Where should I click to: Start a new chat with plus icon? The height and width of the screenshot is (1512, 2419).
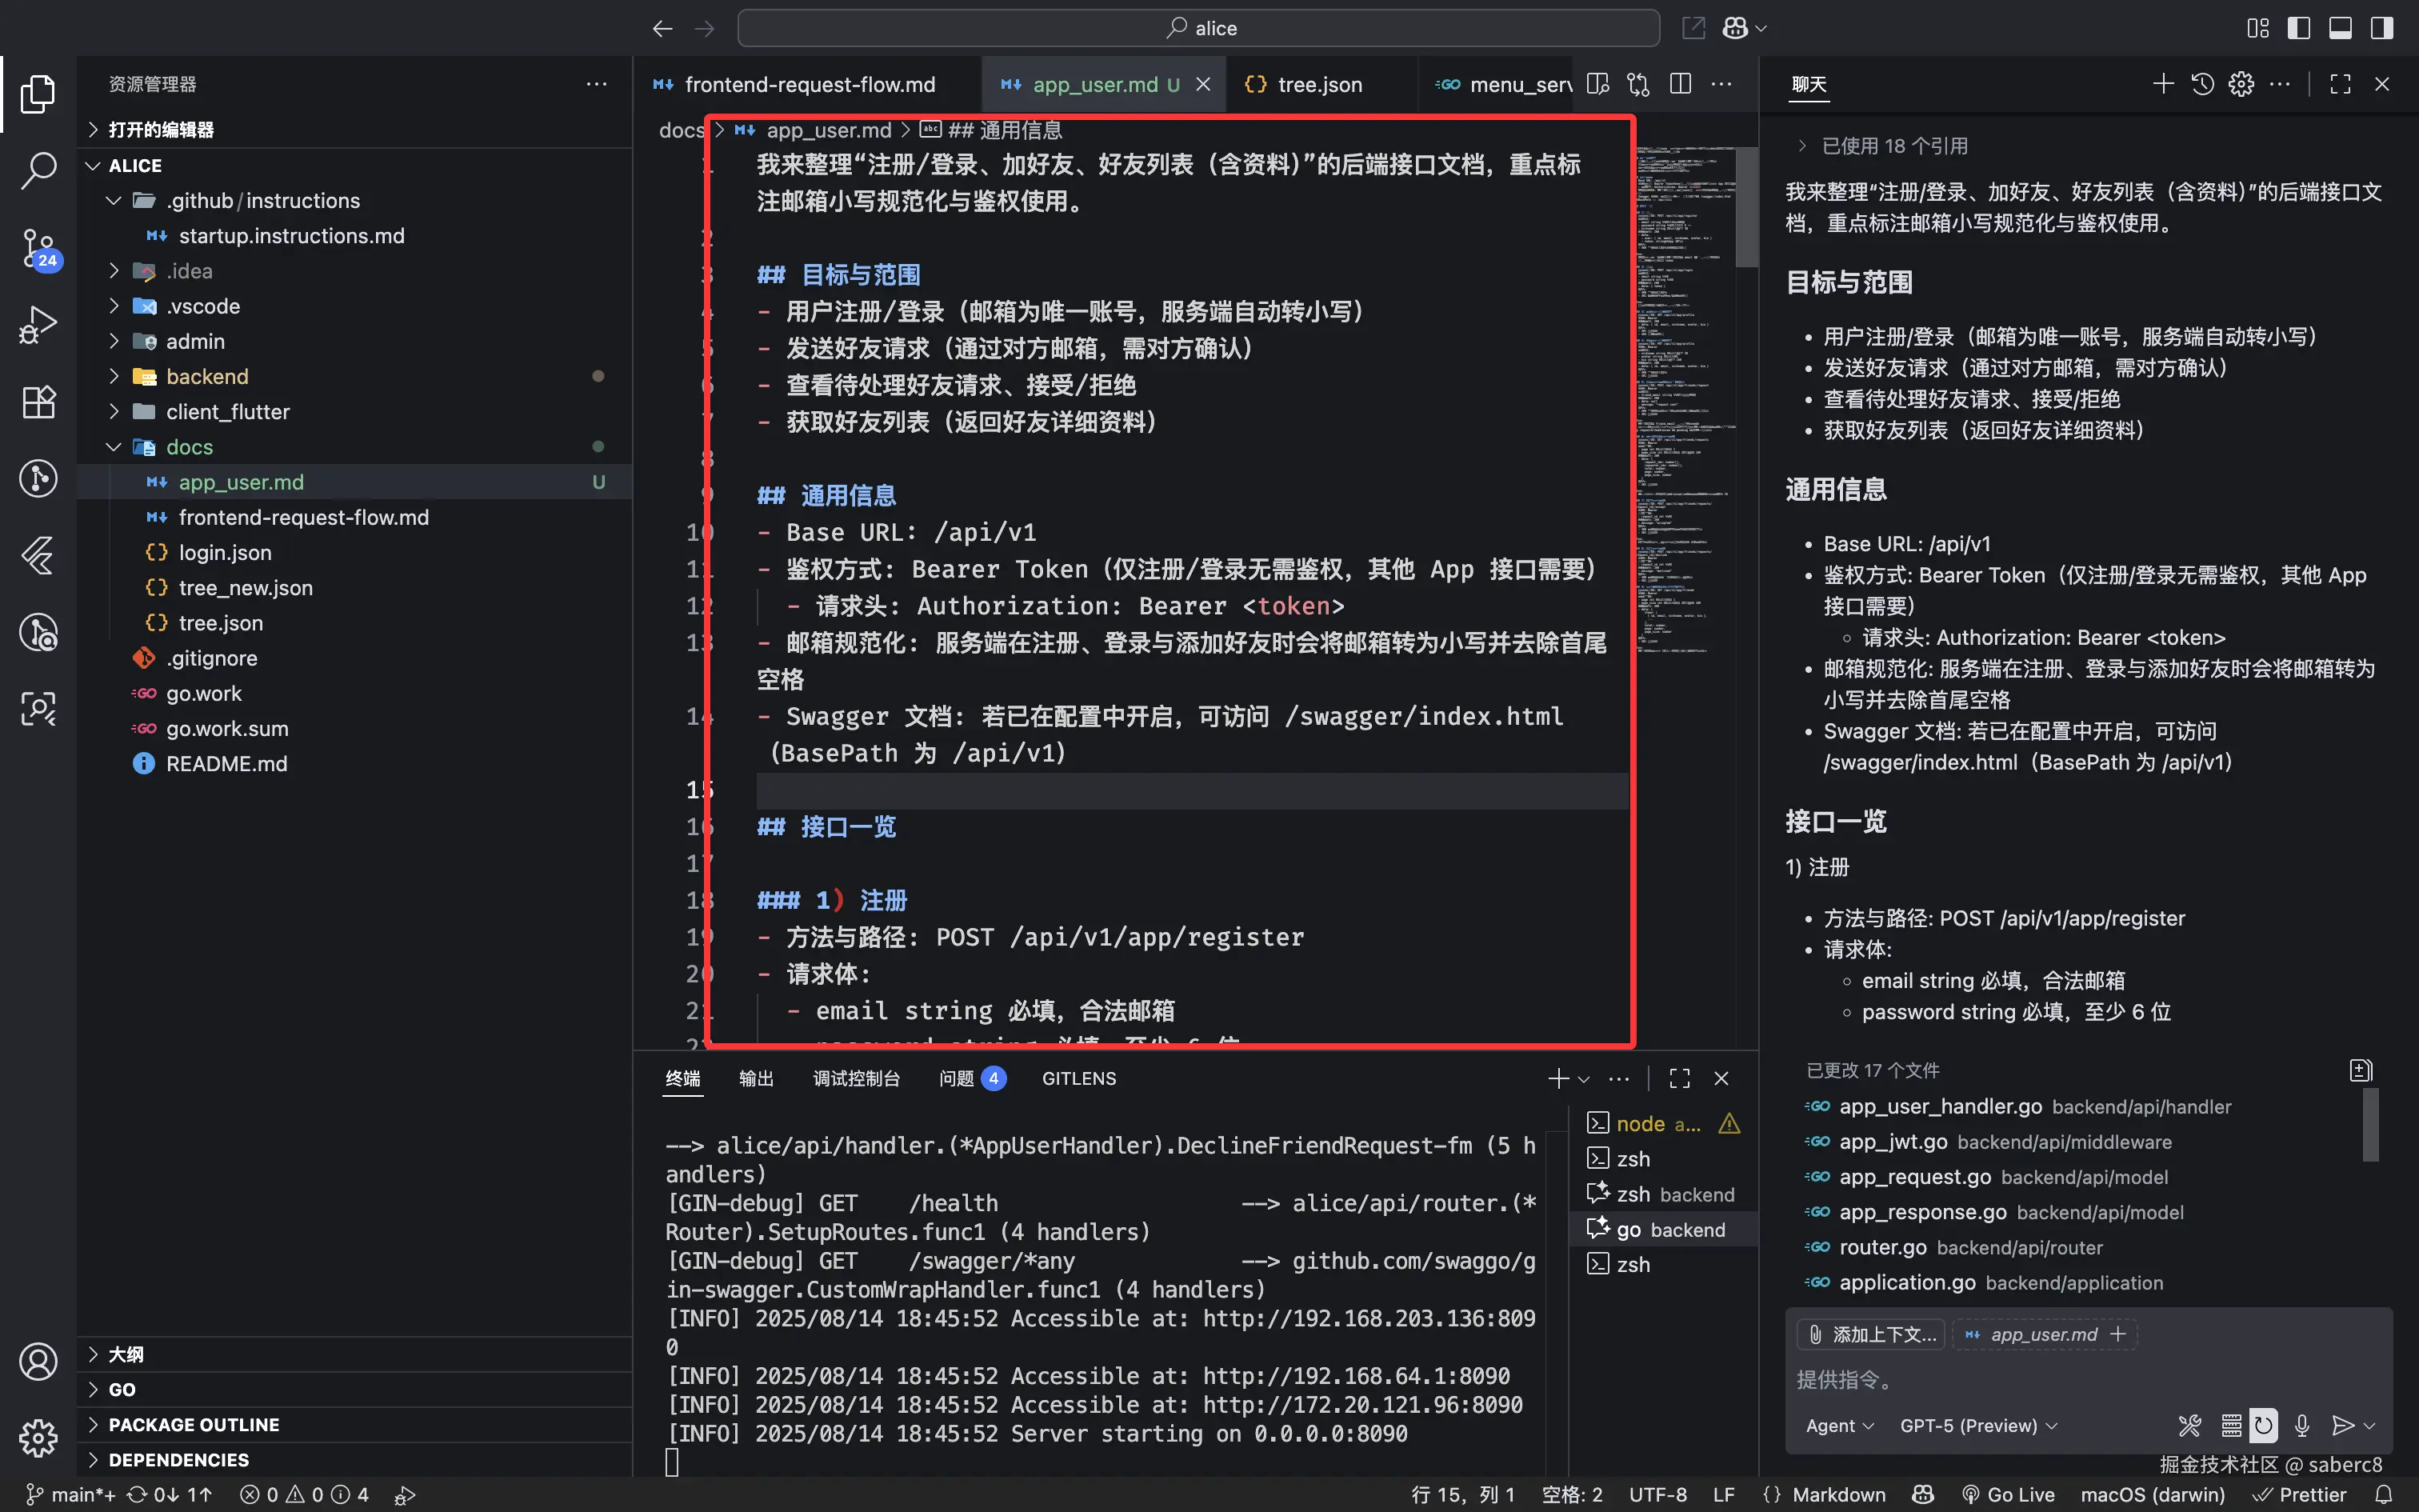point(2163,84)
